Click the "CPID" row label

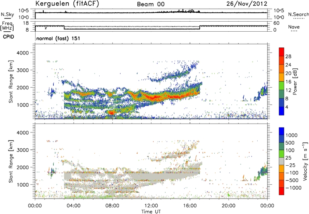(x=8, y=37)
